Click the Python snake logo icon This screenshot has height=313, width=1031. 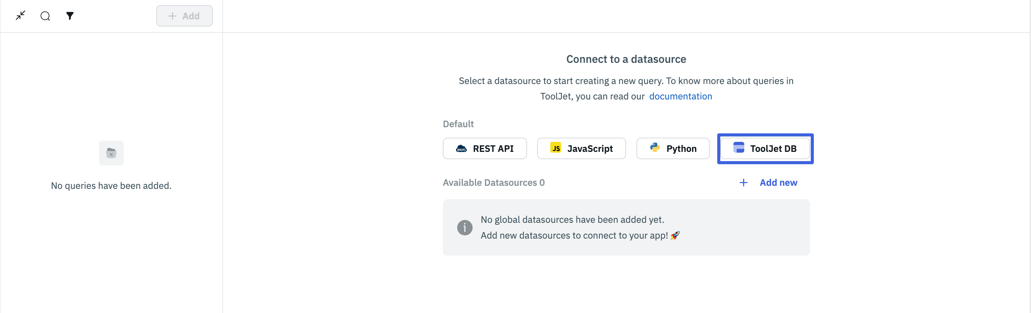[x=655, y=148]
